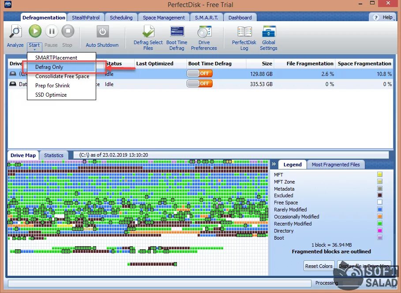Click the MFT Zone color swatch

[380, 181]
